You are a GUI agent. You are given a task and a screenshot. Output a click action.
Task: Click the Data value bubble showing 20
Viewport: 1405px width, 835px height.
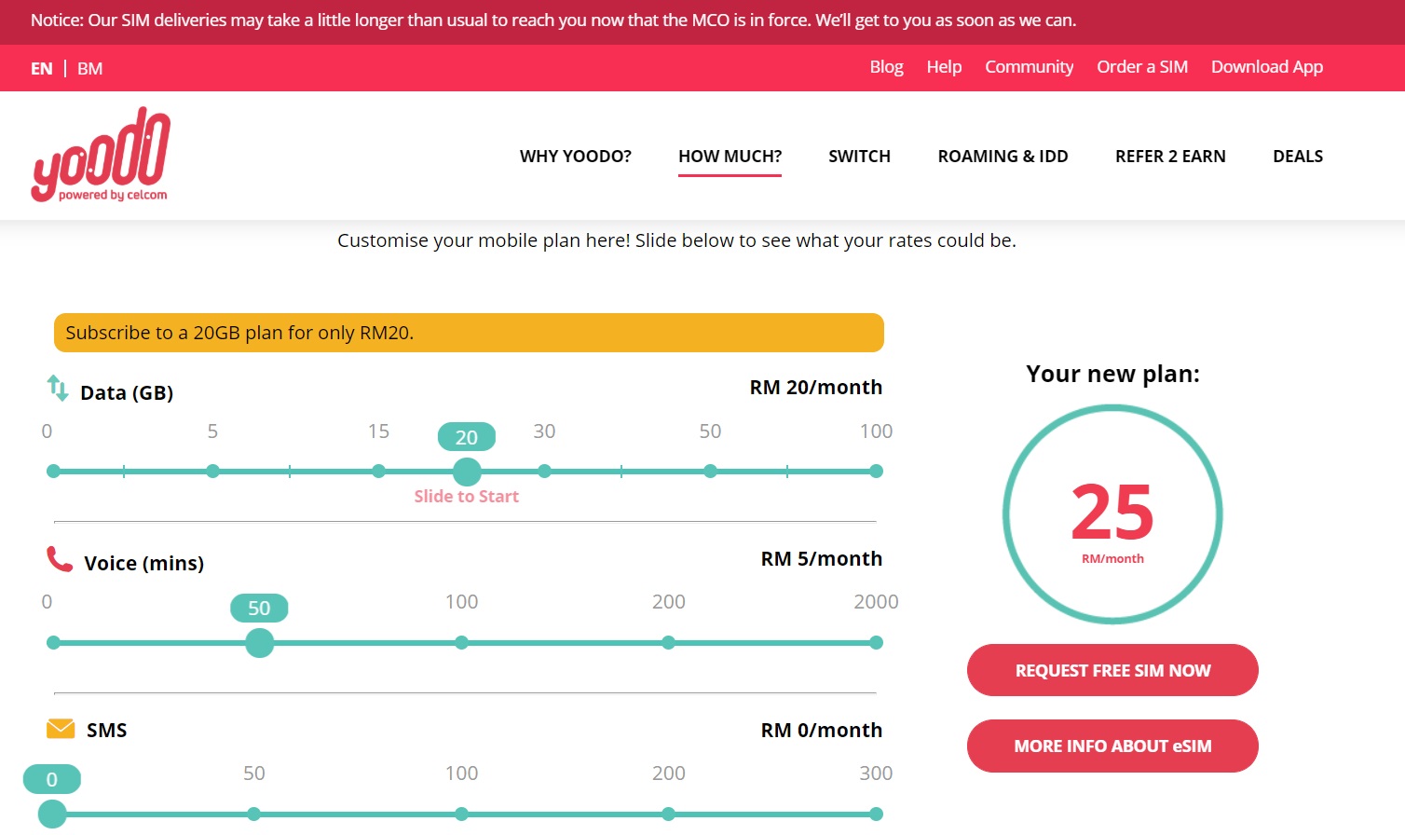click(467, 436)
